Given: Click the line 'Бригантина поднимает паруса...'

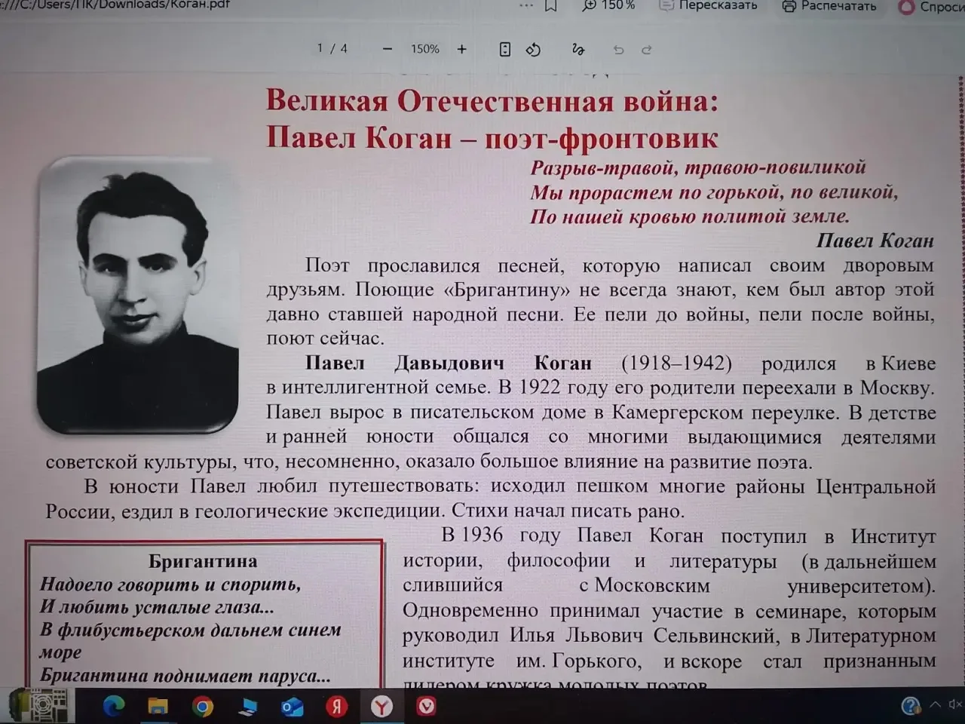Looking at the screenshot, I should tap(185, 676).
